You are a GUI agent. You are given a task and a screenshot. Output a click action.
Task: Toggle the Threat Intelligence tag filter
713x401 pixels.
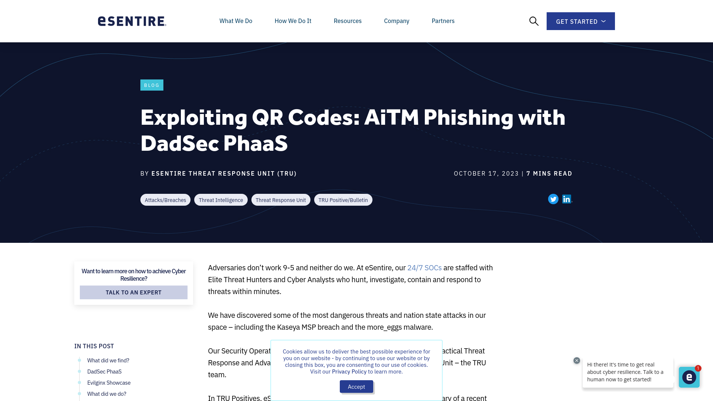[221, 200]
